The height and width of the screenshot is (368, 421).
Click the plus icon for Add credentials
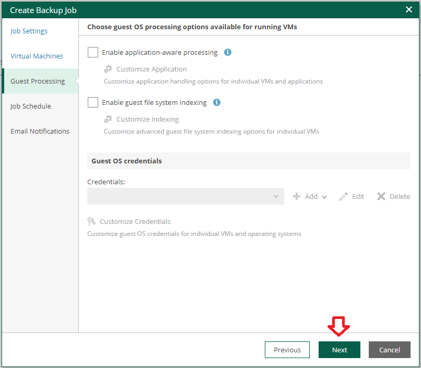click(x=296, y=196)
